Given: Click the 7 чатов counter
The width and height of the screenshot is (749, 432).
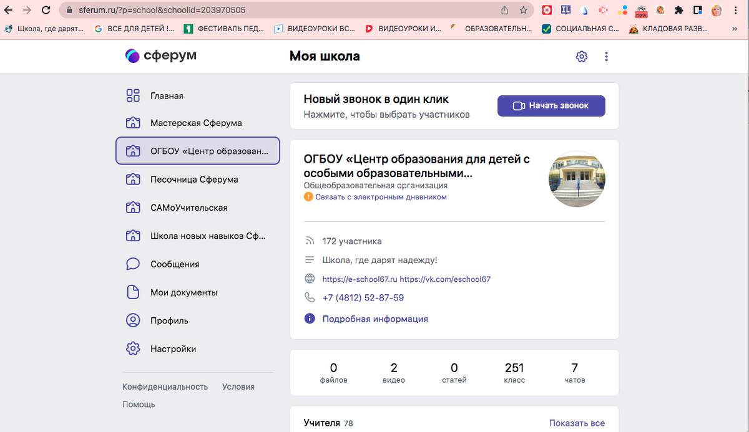Looking at the screenshot, I should (x=575, y=373).
